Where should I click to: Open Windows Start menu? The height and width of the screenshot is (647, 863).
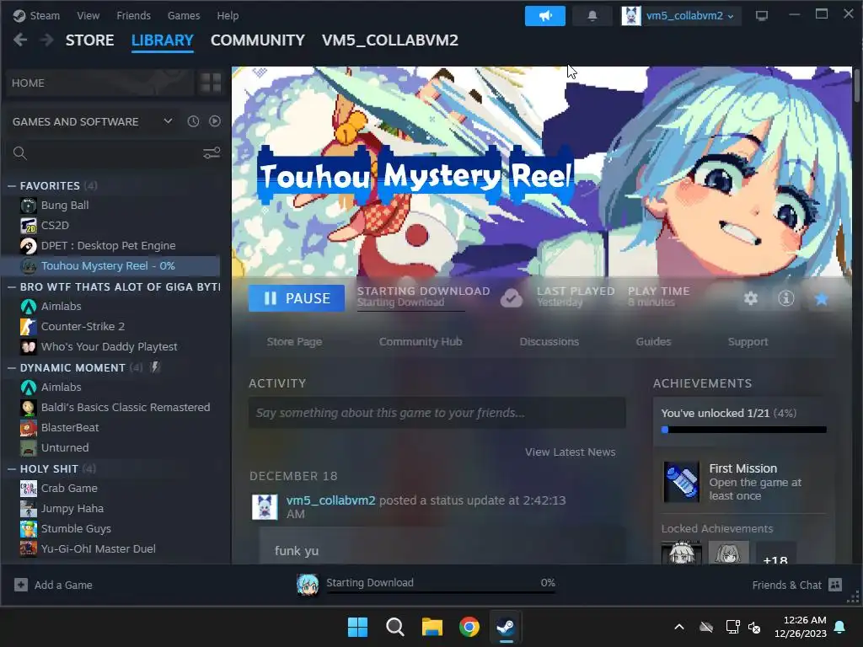click(357, 627)
